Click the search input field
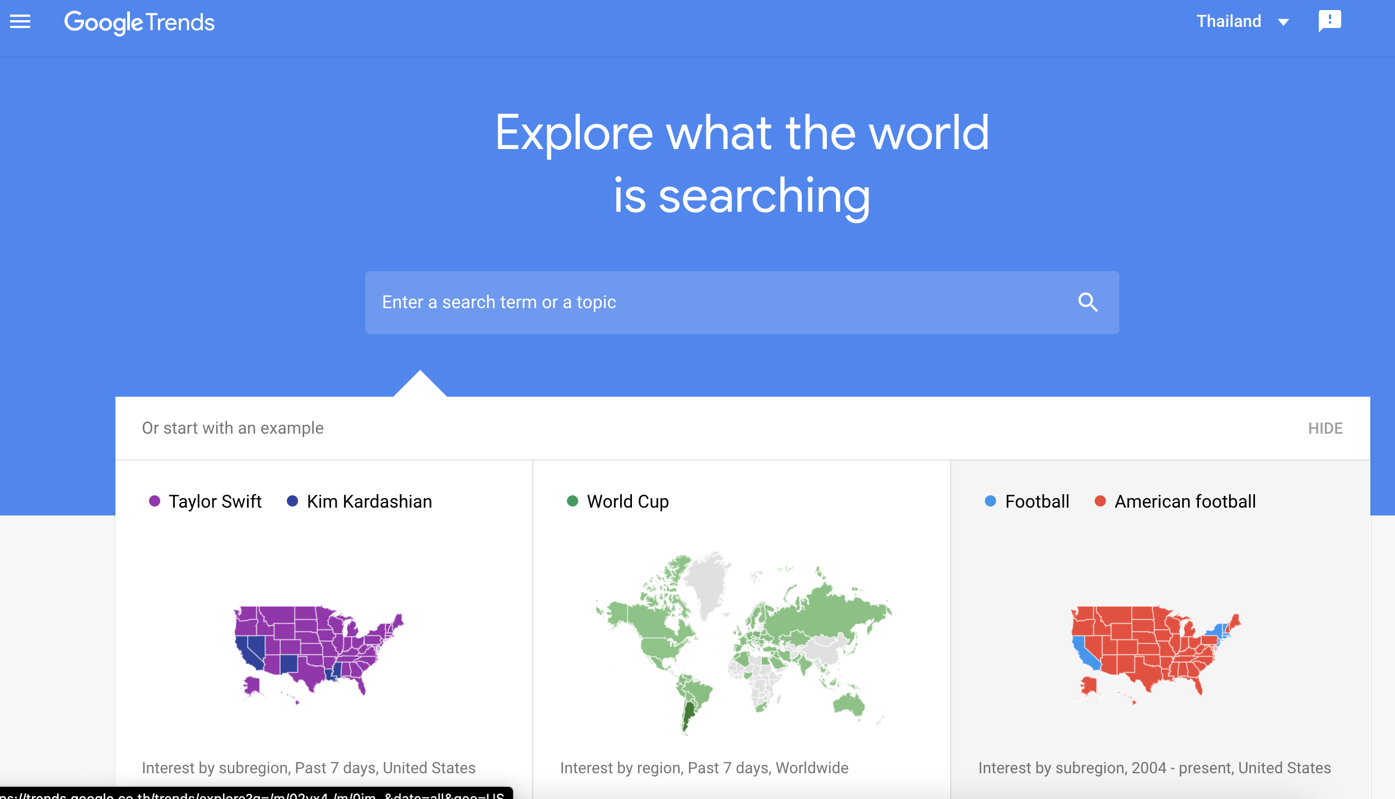 pyautogui.click(x=742, y=302)
